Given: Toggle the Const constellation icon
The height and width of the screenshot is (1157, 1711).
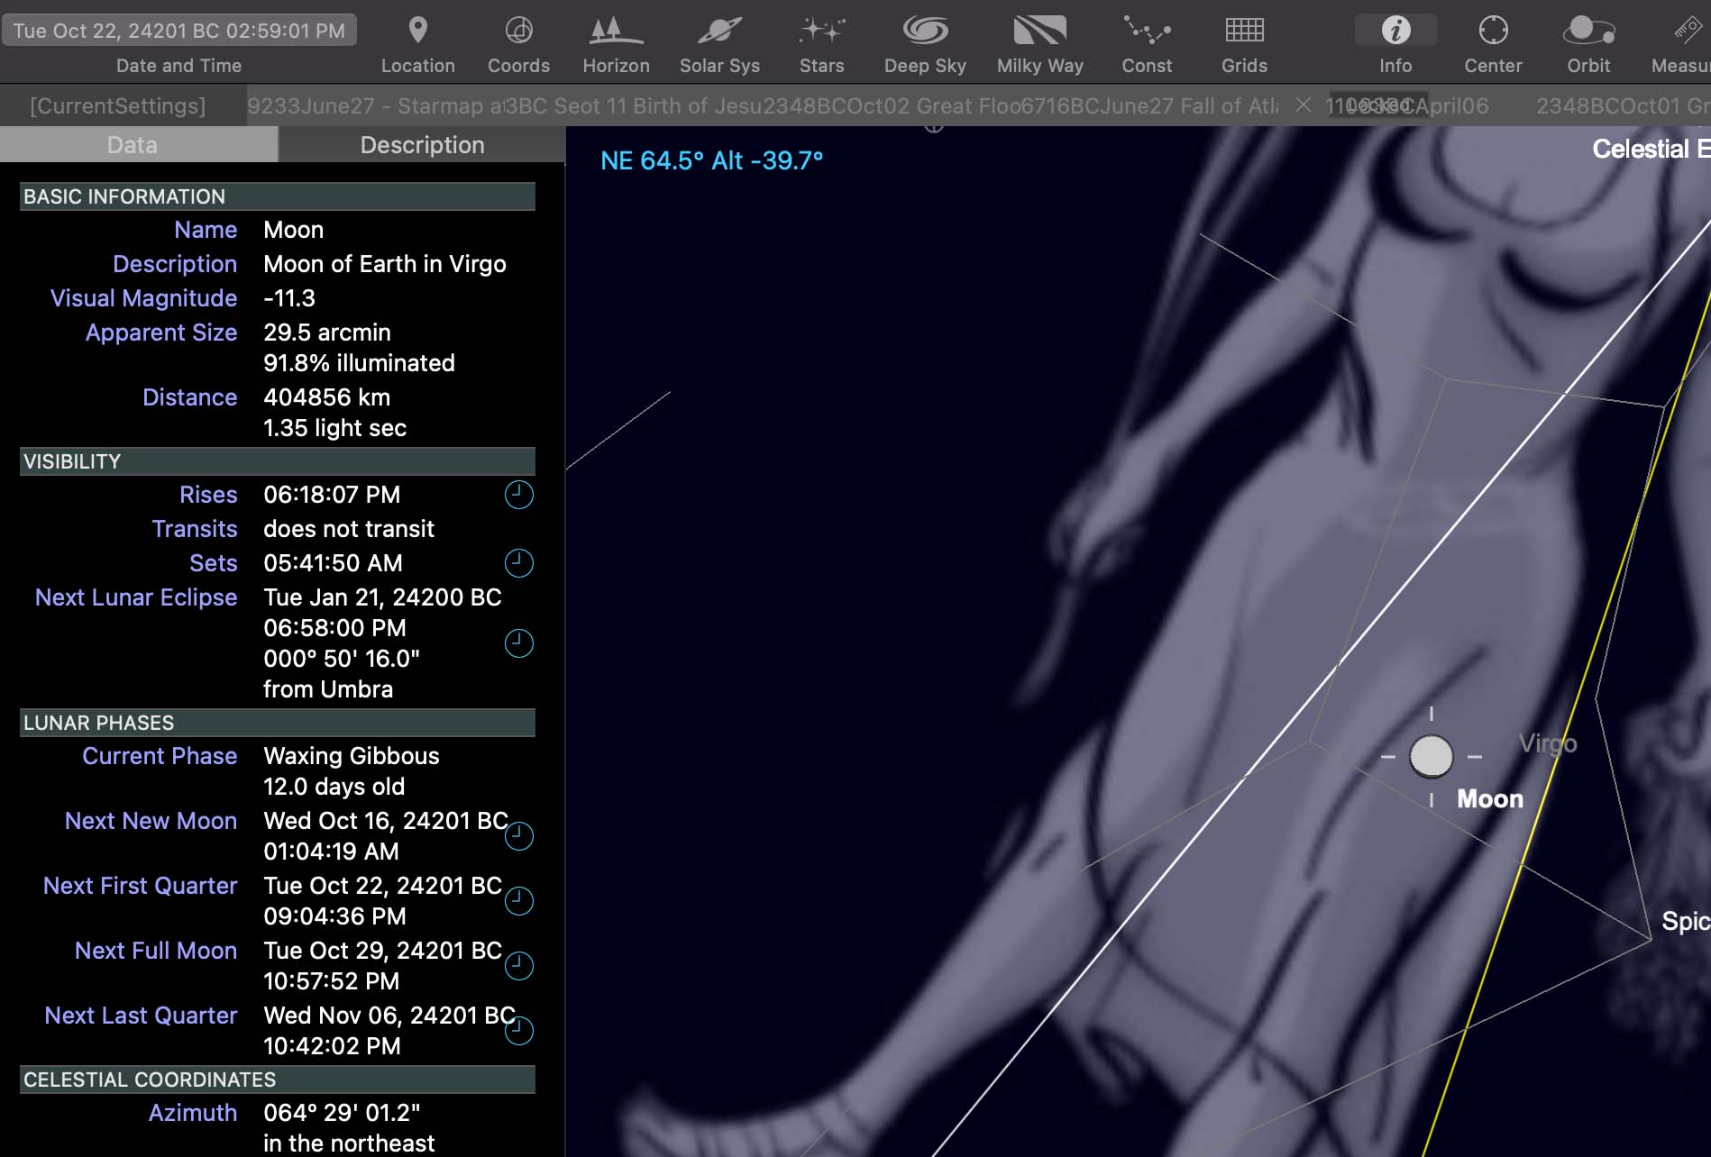Looking at the screenshot, I should coord(1147,31).
